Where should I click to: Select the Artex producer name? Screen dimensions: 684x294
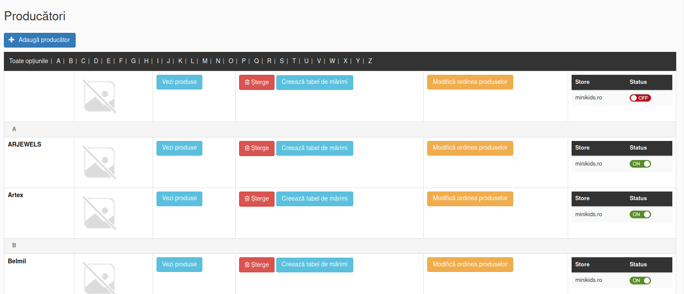click(16, 195)
